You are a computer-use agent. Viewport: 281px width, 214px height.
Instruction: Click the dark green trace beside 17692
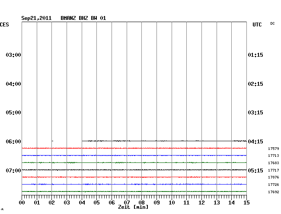[x=134, y=191]
